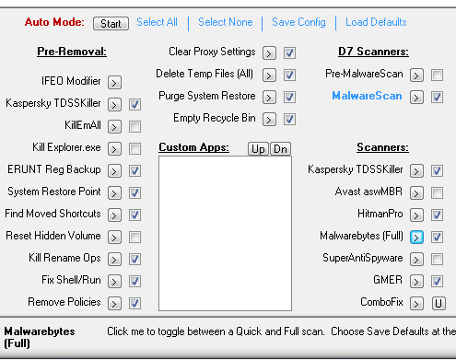Uncheck Find Moved Shortcuts checkbox

134,215
